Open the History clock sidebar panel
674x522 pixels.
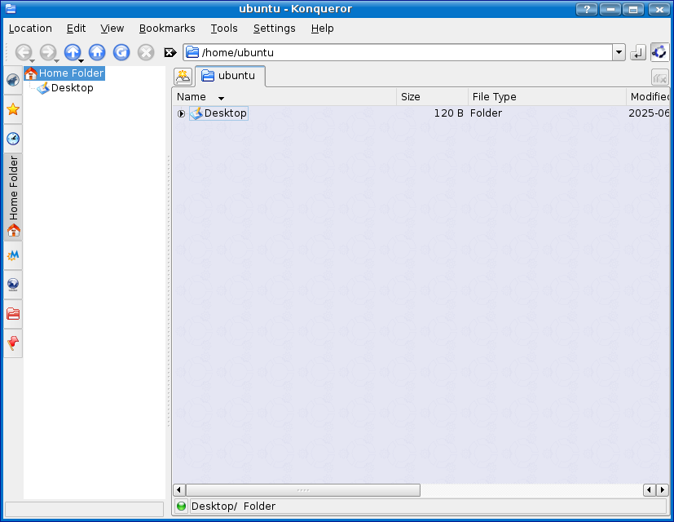click(x=13, y=139)
